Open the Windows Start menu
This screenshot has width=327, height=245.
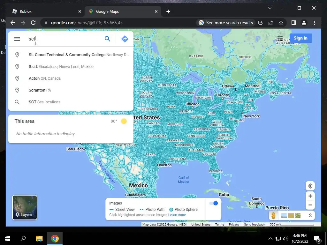click(8, 239)
